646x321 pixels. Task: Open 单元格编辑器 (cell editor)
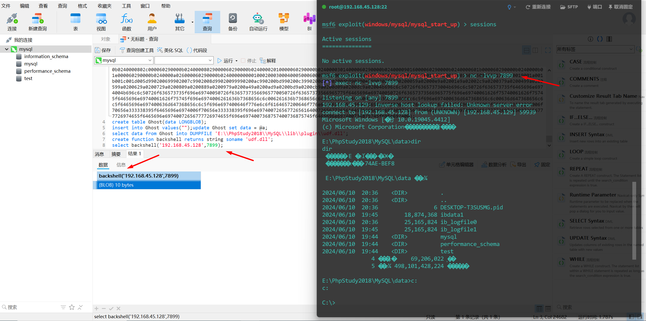click(456, 165)
